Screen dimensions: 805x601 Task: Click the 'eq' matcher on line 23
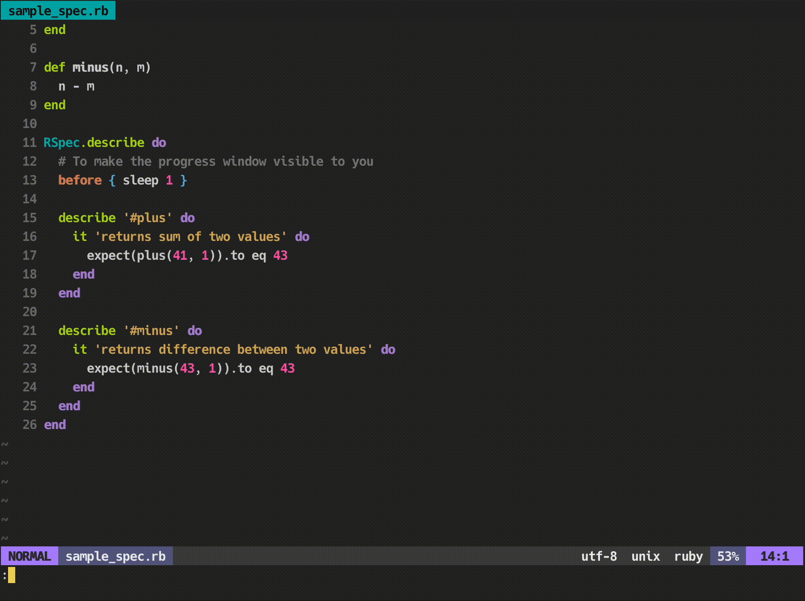pos(266,369)
